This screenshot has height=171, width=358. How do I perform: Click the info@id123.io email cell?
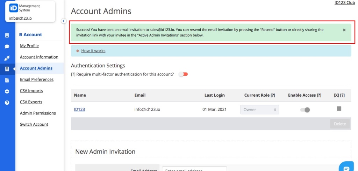(x=147, y=110)
